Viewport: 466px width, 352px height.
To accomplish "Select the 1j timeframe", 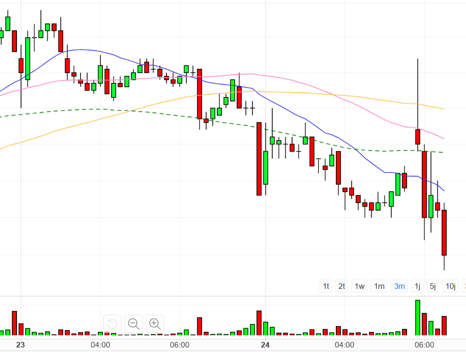I will [417, 286].
